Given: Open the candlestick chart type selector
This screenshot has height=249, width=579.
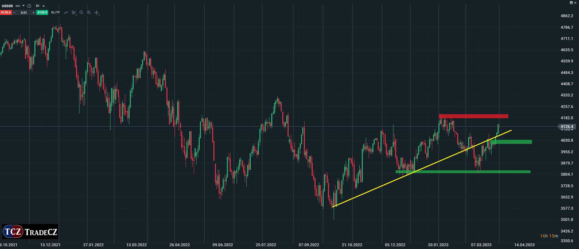Looking at the screenshot, I should click(74, 12).
